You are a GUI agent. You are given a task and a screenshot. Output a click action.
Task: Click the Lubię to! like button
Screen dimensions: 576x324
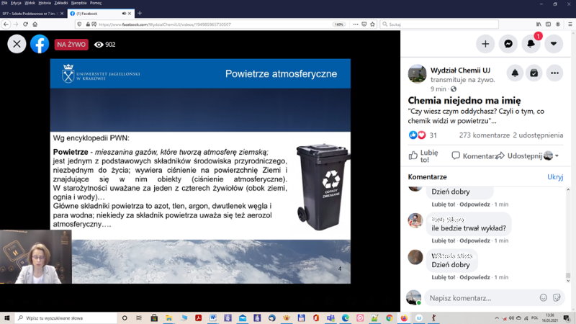pos(423,156)
